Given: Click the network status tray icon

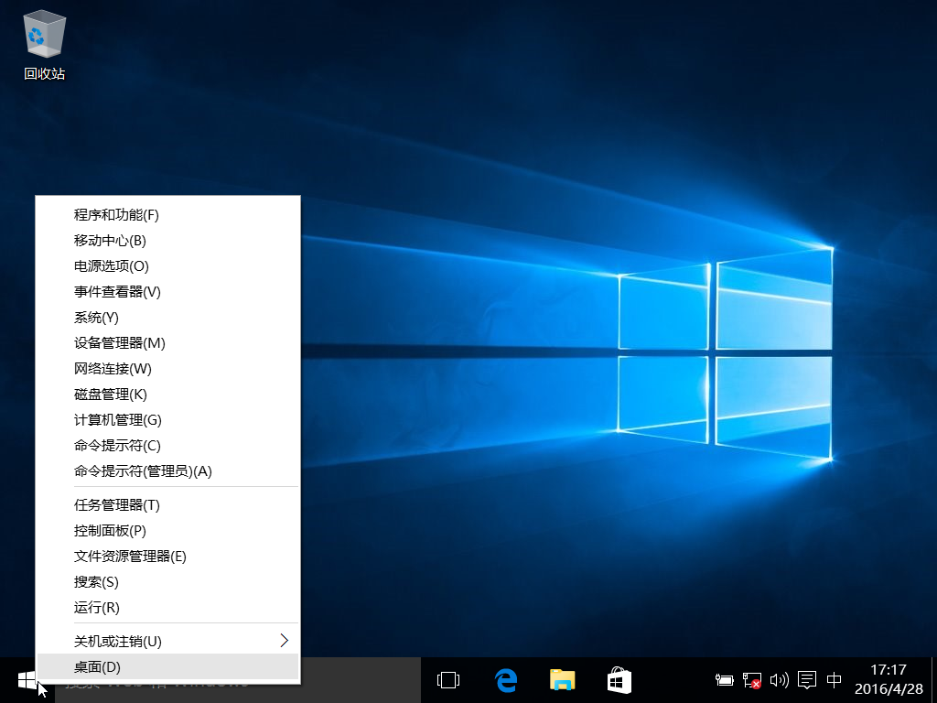Looking at the screenshot, I should coord(751,680).
